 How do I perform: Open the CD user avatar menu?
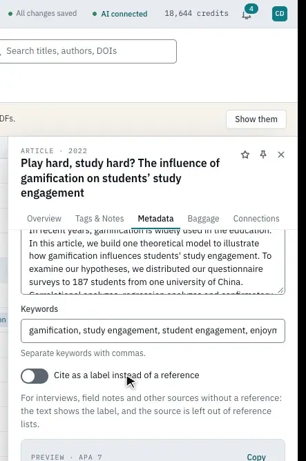tap(280, 14)
